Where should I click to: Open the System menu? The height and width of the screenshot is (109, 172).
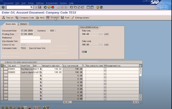point(63,3)
